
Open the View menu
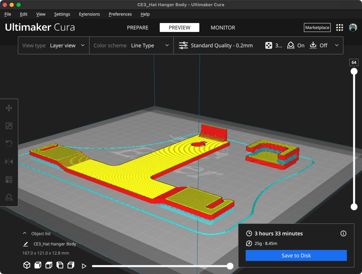coord(41,14)
